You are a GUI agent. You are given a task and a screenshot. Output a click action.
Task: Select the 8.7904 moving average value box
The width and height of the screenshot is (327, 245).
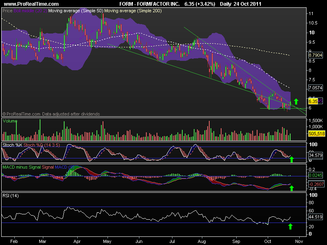[x=315, y=55]
